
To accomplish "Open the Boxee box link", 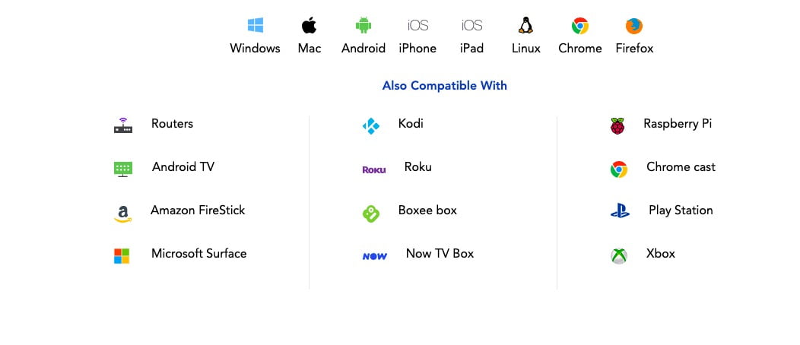I will pos(427,210).
